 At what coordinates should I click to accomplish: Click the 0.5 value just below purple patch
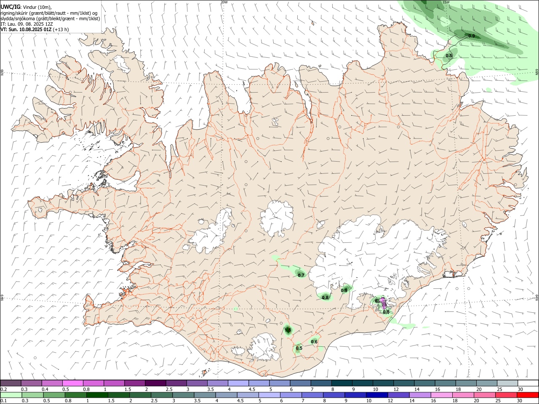[386, 312]
